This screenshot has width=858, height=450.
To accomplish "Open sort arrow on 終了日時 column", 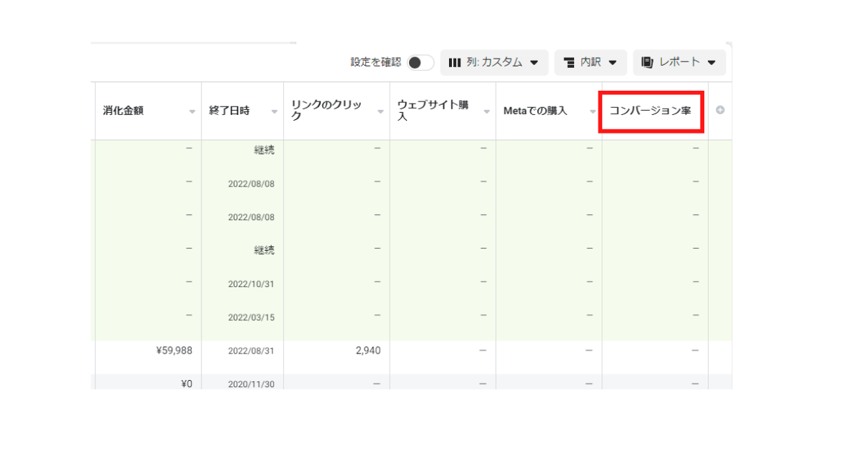I will (x=275, y=112).
